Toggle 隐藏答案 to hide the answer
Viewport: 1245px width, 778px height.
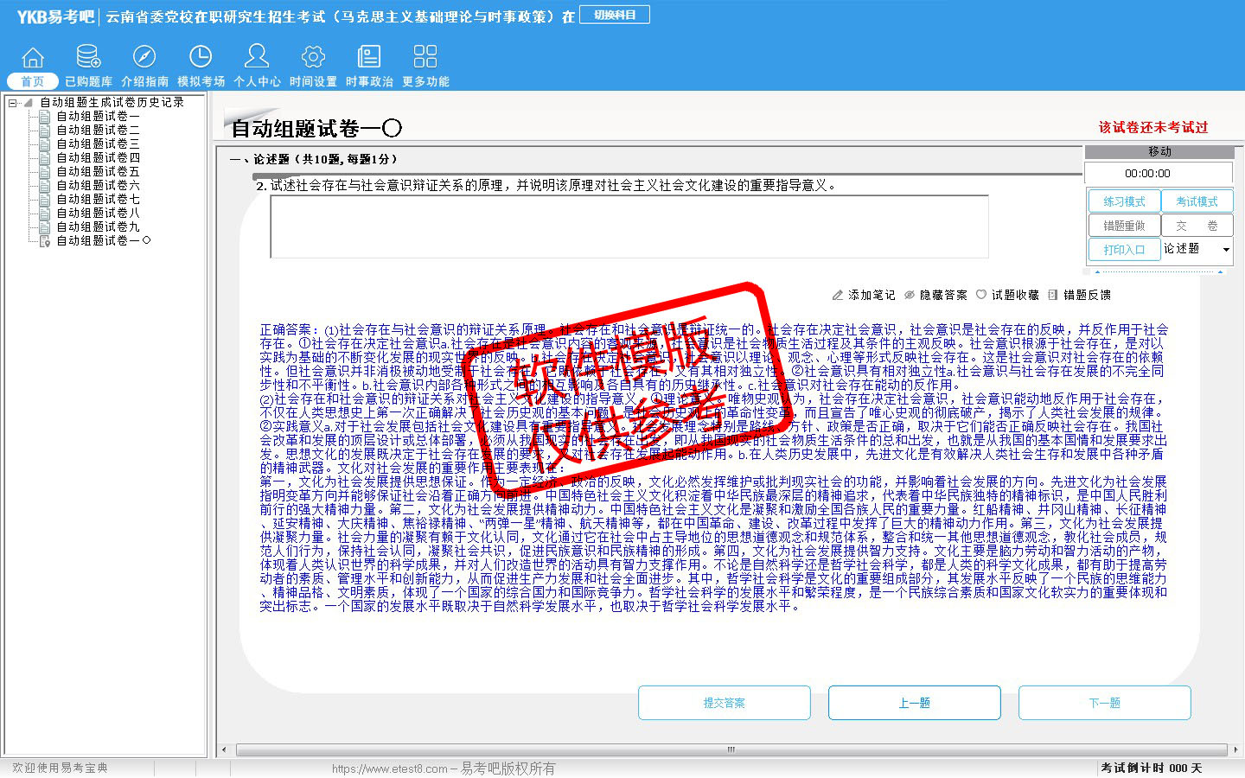point(935,295)
